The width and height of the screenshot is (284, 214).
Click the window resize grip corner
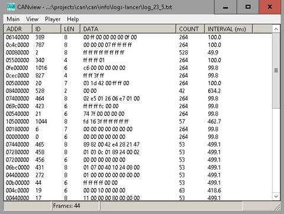[277, 207]
